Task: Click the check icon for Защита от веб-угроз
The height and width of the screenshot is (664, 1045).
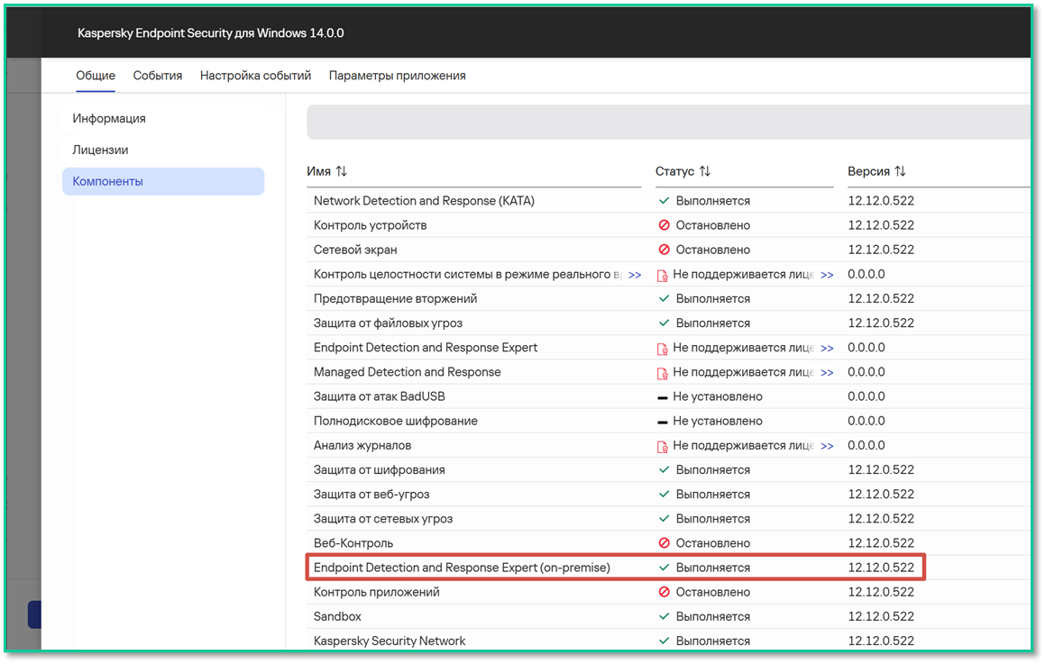Action: pos(664,494)
